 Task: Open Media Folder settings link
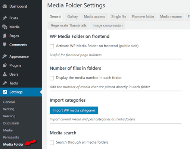13,145
